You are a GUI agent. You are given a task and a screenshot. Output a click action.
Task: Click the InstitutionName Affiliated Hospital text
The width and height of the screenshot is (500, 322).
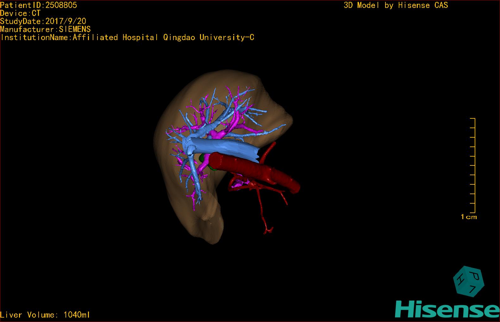[127, 37]
